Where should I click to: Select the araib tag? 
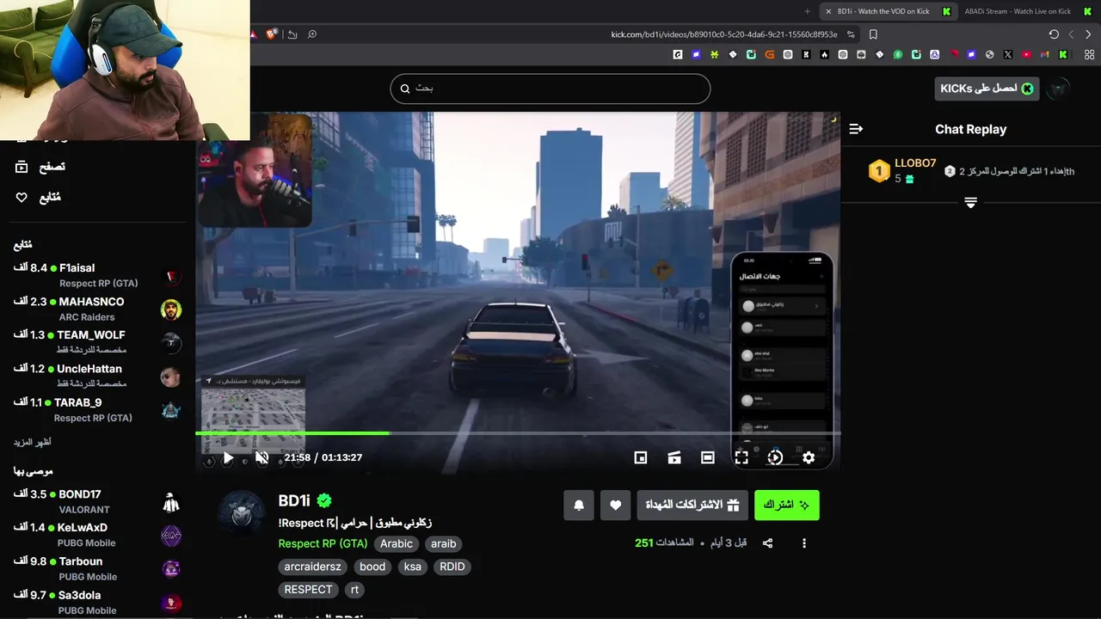444,543
